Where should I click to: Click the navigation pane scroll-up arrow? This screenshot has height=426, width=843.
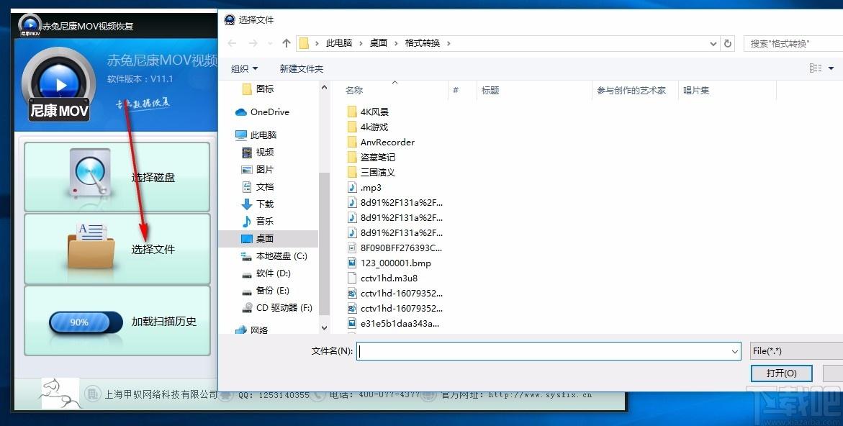[x=324, y=88]
